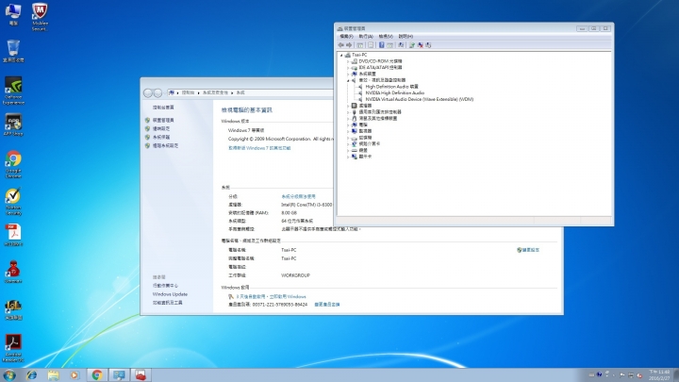Open Windows Update link in System window
This screenshot has height=382, width=679.
pyautogui.click(x=170, y=294)
